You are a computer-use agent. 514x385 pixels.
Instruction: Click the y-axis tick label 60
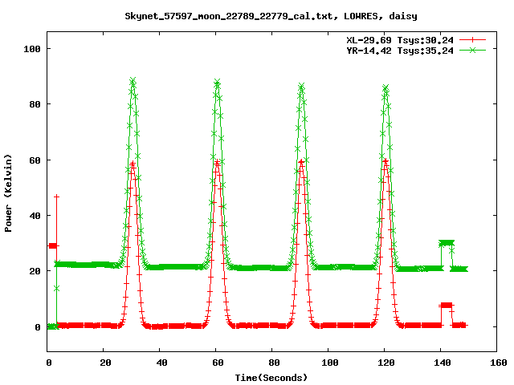pos(35,160)
